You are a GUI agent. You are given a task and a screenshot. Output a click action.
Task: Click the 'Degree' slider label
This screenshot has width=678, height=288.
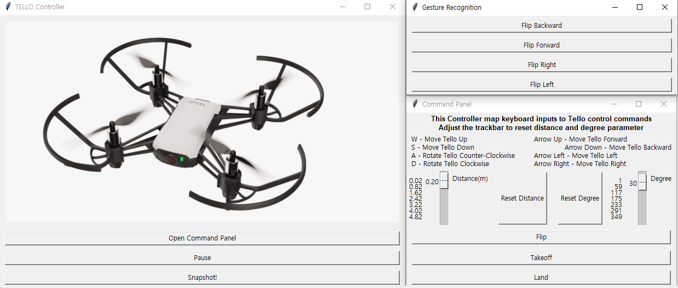(x=661, y=179)
